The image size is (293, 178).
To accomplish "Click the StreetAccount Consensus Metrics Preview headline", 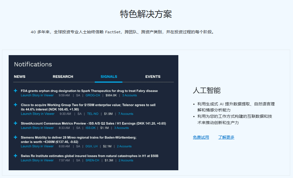I will 93,123.
